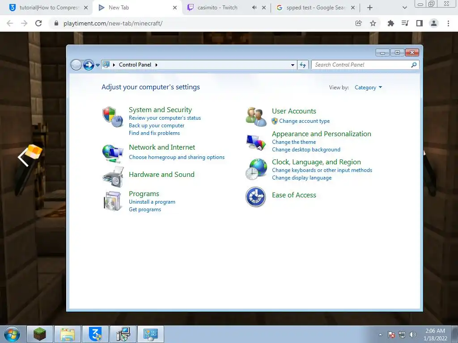Click Change display language link
Image resolution: width=458 pixels, height=343 pixels.
[x=302, y=178]
